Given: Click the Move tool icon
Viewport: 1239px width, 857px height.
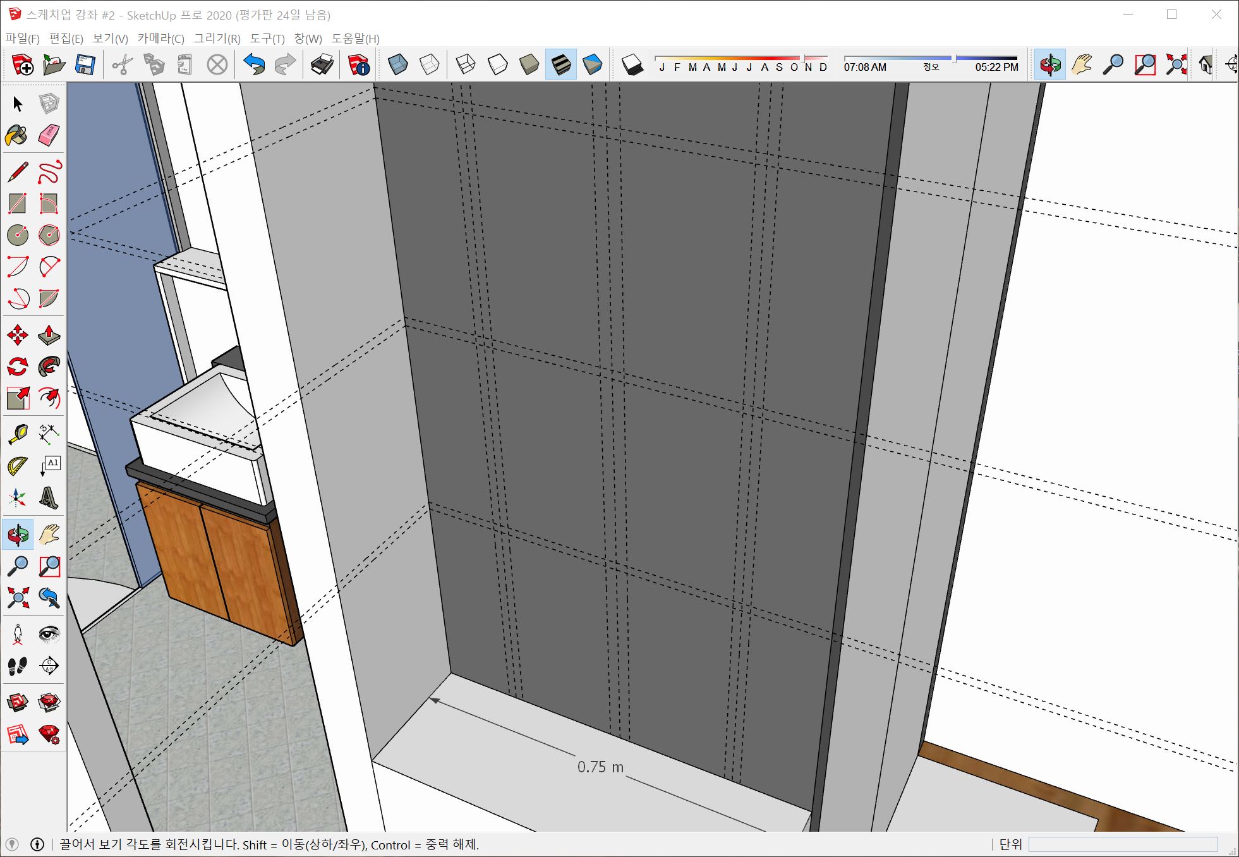Looking at the screenshot, I should tap(17, 335).
